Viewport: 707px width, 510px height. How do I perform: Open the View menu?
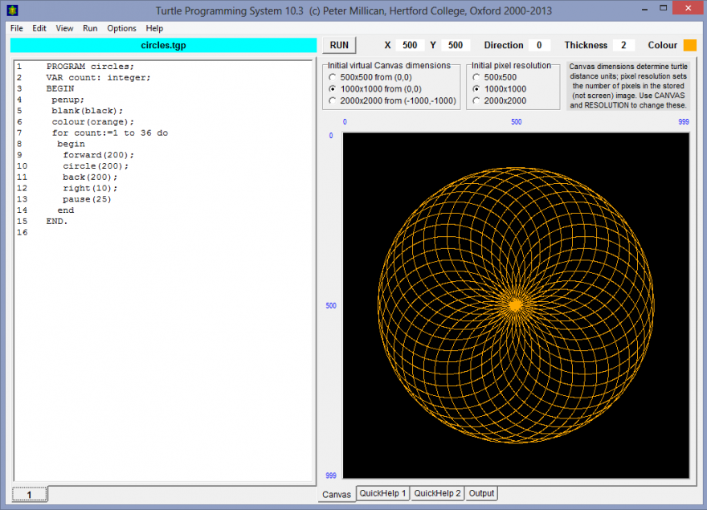64,28
